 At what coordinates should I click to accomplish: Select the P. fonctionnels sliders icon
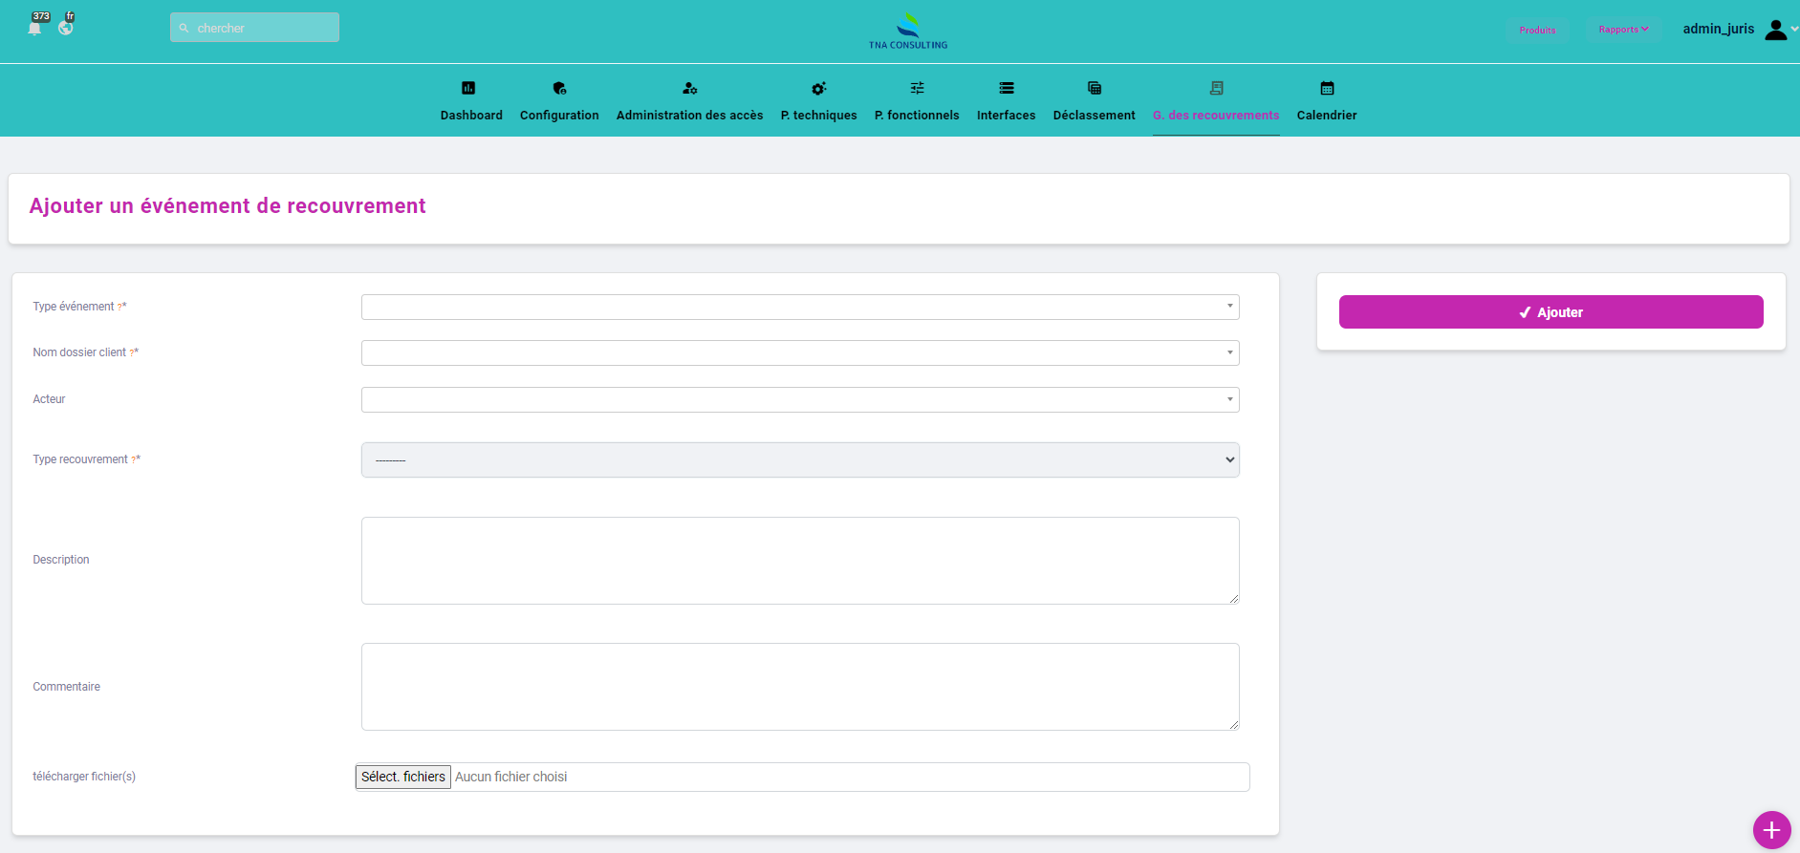[917, 88]
